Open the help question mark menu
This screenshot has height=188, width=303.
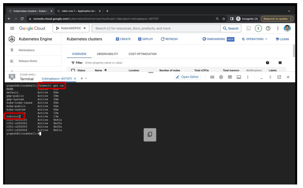point(268,28)
